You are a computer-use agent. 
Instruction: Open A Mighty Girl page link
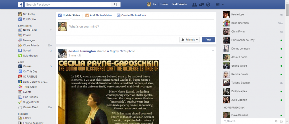tap(117, 51)
